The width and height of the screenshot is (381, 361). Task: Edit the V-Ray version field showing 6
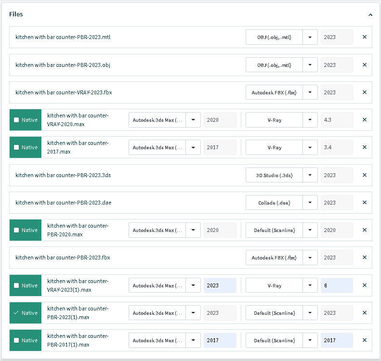click(x=336, y=285)
